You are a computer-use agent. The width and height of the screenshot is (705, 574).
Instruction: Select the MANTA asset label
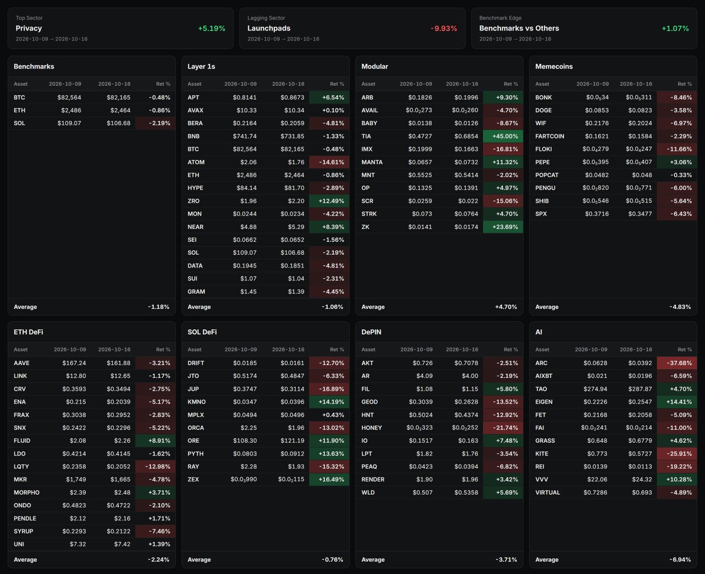tap(372, 162)
